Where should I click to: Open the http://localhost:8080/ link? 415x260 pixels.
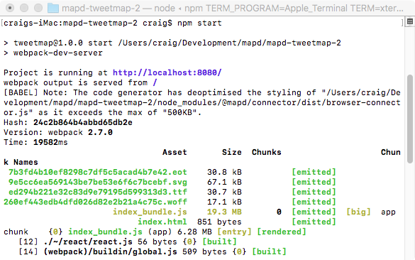[x=167, y=72]
